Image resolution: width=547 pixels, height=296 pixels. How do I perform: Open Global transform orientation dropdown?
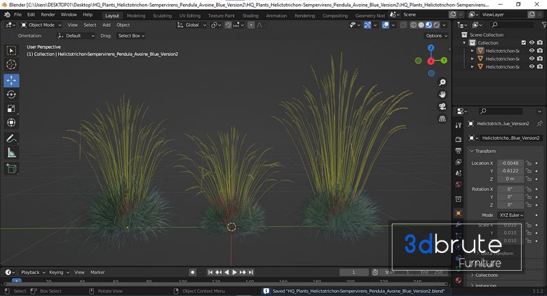pos(192,25)
